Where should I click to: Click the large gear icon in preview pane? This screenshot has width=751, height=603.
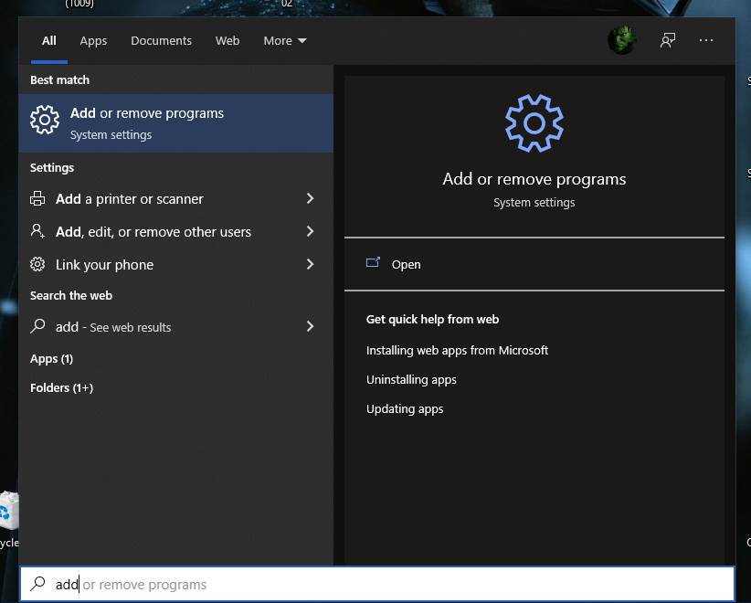click(534, 123)
